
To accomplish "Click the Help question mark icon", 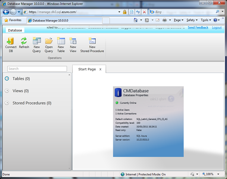I will point(215,20).
